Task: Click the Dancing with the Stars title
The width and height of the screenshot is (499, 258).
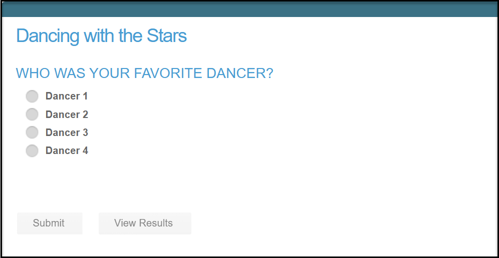Action: click(102, 36)
